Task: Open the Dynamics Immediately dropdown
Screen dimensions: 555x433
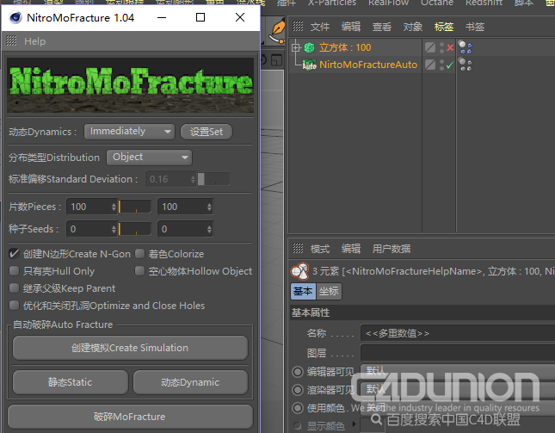Action: (129, 132)
